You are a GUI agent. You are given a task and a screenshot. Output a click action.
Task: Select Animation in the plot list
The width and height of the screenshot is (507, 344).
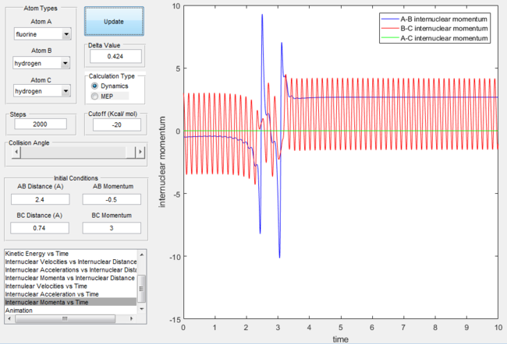point(19,311)
